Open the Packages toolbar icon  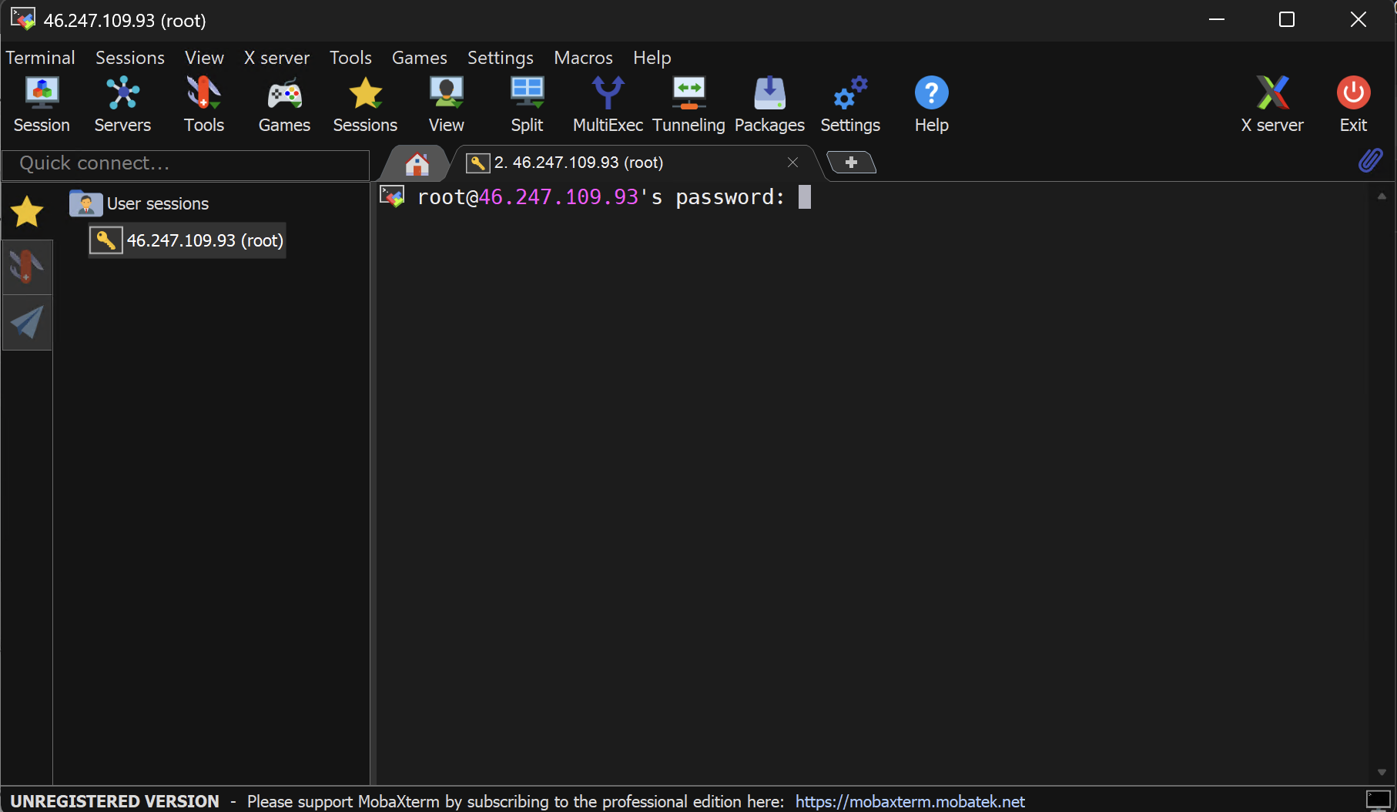769,105
